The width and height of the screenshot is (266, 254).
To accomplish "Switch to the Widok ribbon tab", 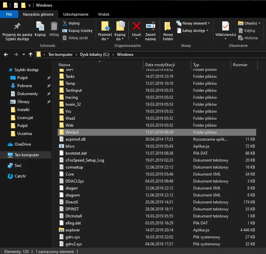I will point(103,14).
